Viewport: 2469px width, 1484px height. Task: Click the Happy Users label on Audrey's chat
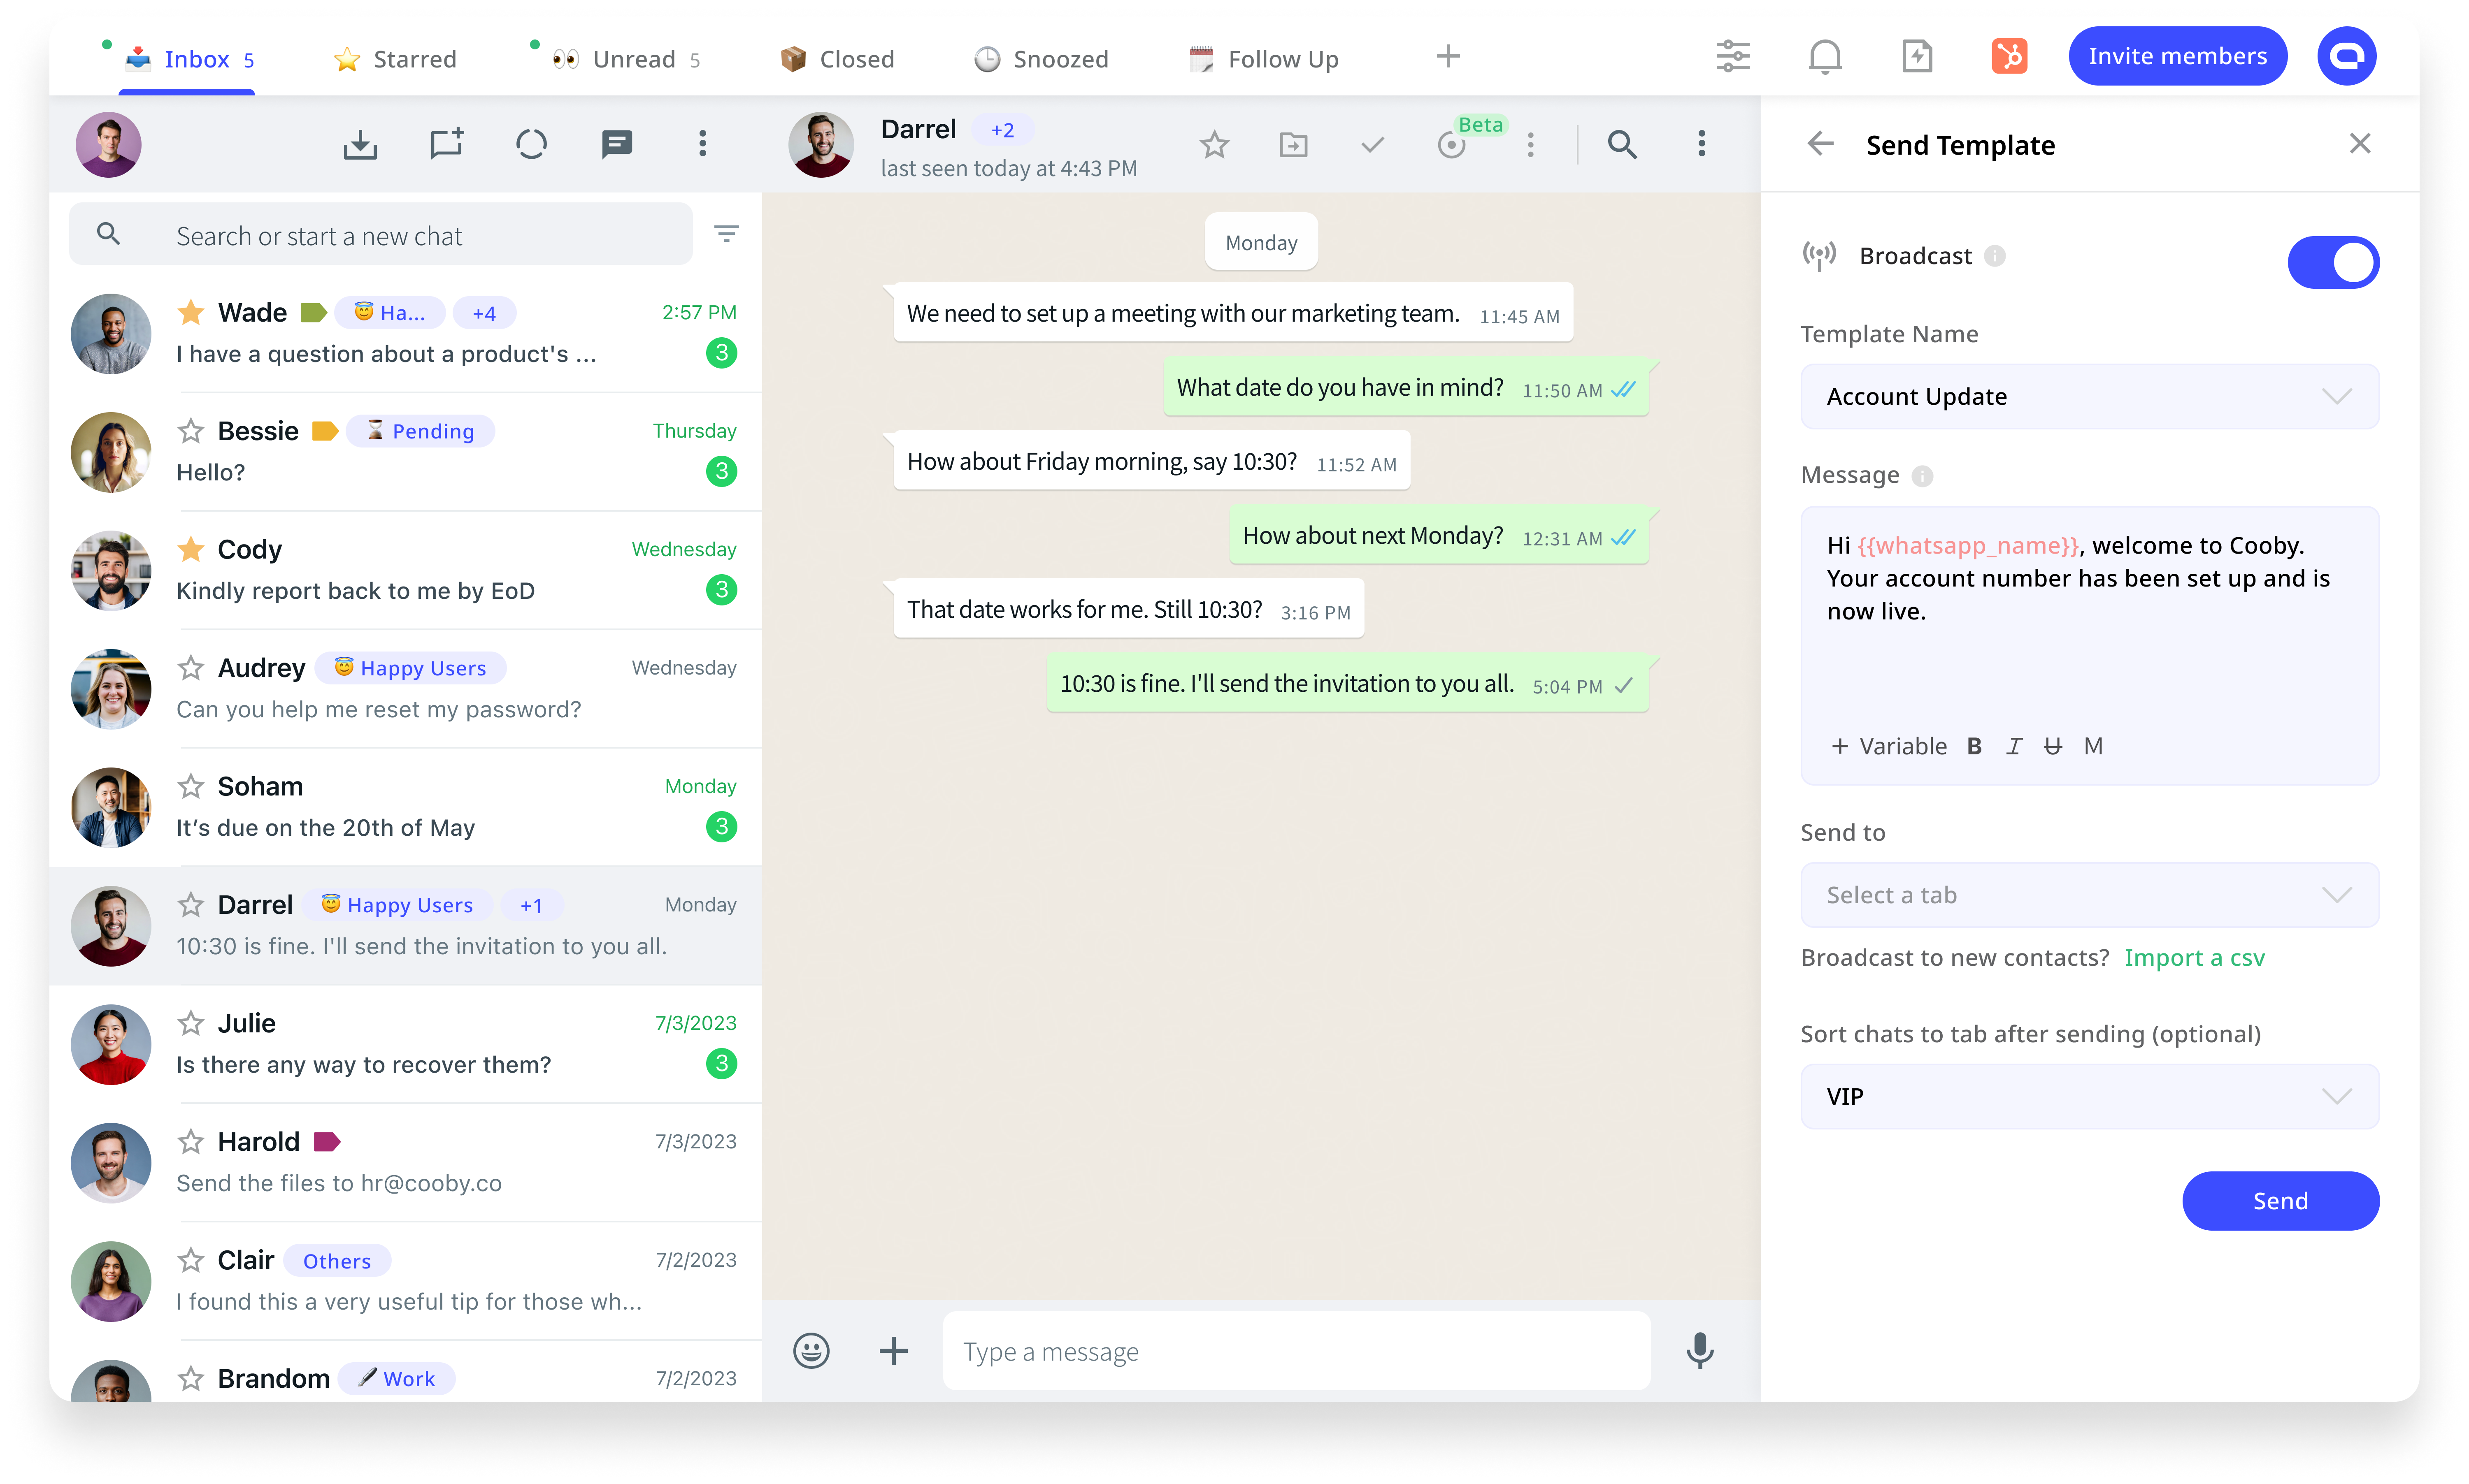coord(410,668)
